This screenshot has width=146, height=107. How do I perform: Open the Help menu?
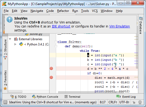119,11
